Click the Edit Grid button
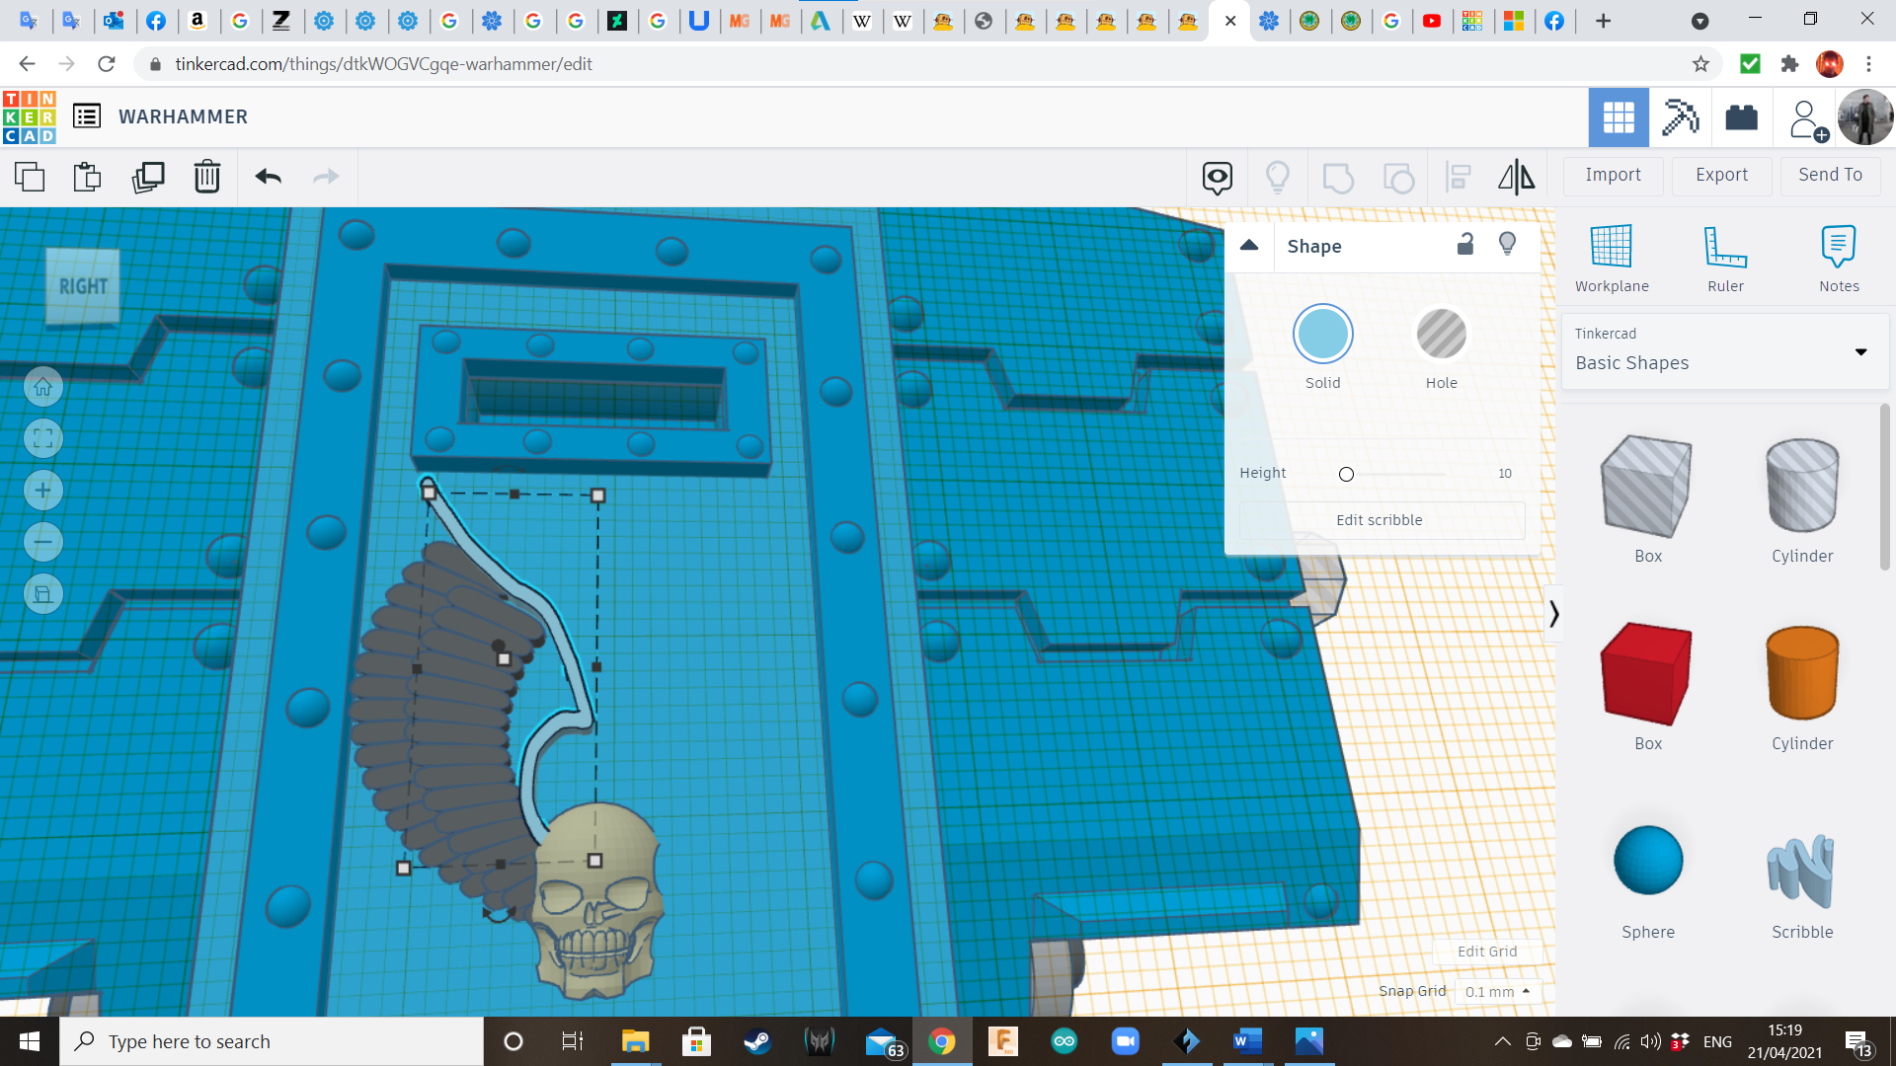Screen dimensions: 1896x1066 (x=1487, y=952)
